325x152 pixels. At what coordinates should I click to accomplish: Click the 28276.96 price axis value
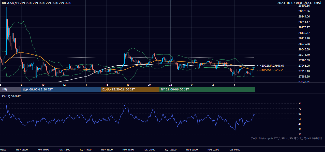[304, 11]
